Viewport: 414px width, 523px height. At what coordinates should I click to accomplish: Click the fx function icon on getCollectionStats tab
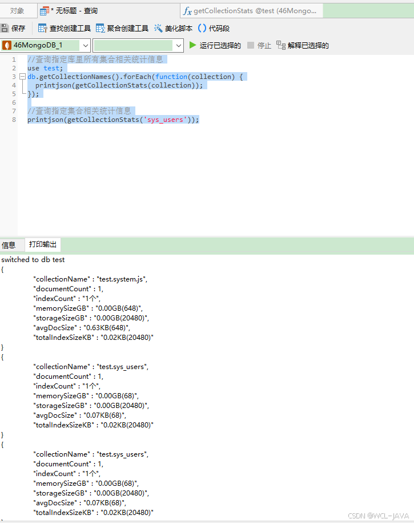pos(187,11)
